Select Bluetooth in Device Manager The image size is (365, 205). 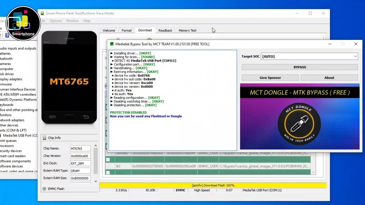(x=6, y=59)
